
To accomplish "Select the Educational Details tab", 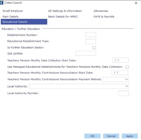I will (x=24, y=22).
